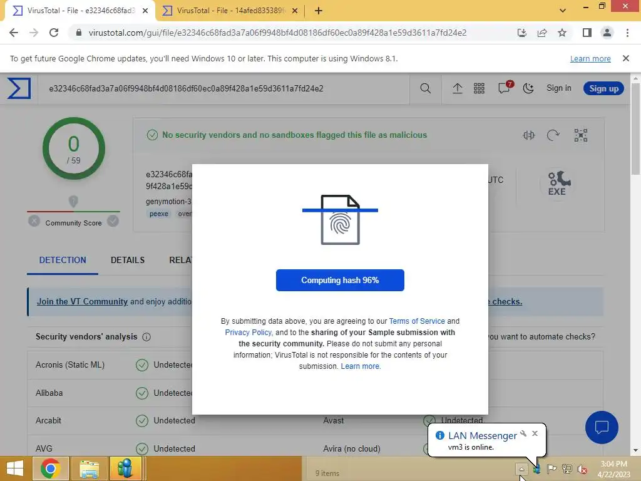Click the LAN Messenger balloon wrench icon

coord(523,433)
